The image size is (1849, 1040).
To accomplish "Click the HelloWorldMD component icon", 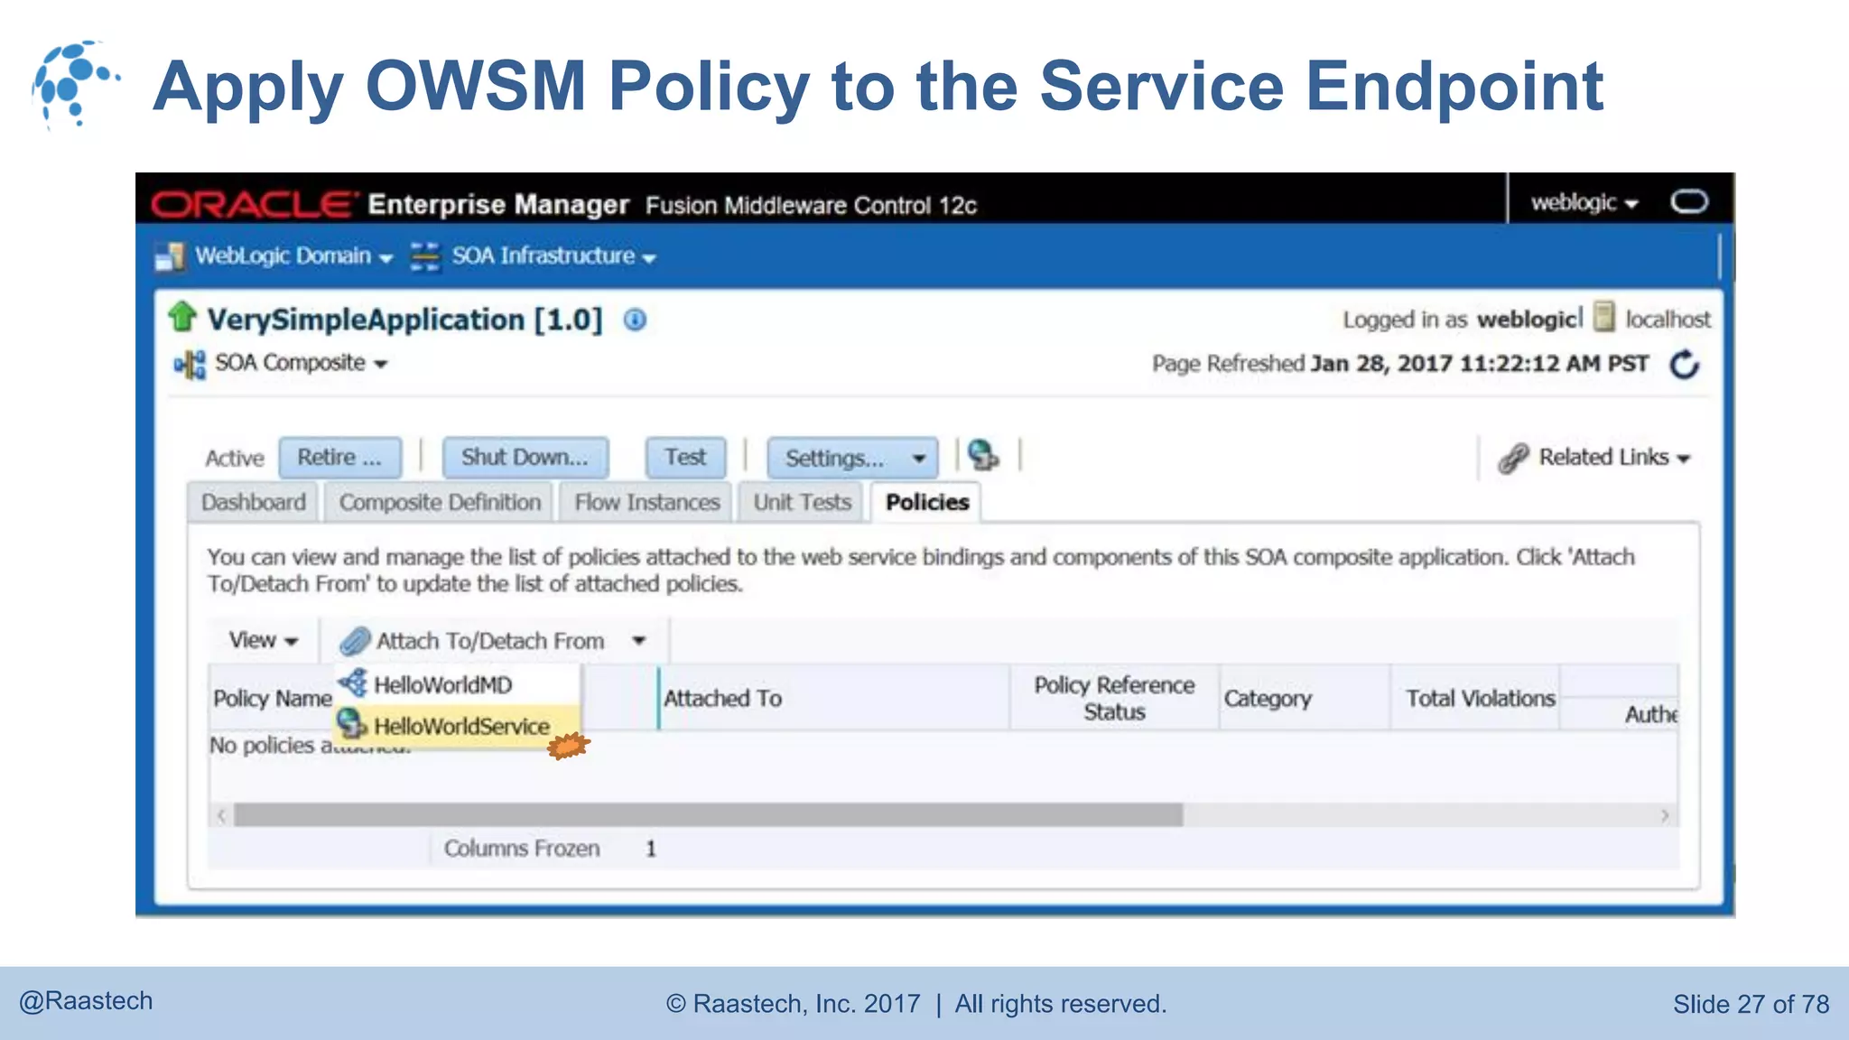I will (353, 683).
